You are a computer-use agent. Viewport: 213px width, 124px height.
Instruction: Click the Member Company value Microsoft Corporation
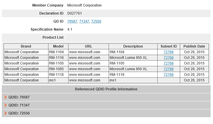point(84,5)
